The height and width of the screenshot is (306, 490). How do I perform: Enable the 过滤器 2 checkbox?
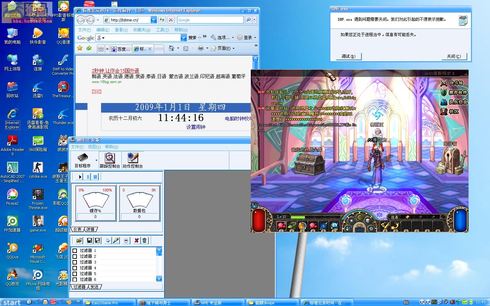(x=75, y=256)
